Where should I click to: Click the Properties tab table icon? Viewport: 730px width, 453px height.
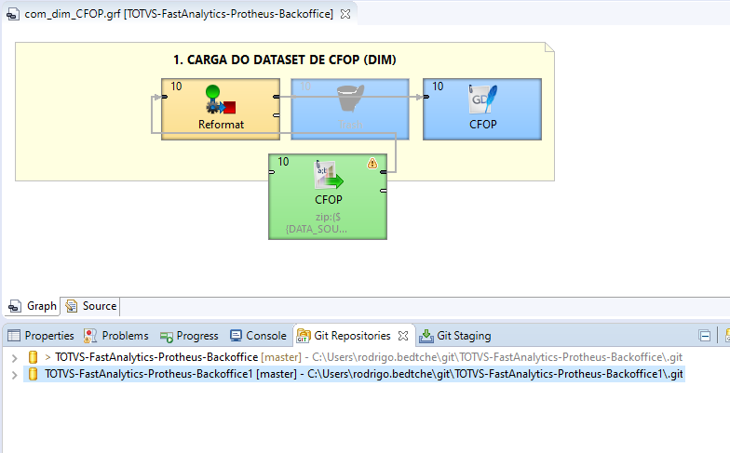tap(14, 335)
